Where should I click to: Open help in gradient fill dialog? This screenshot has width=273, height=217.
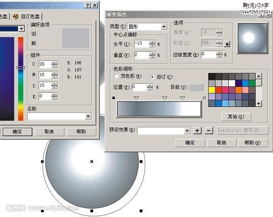point(252,143)
